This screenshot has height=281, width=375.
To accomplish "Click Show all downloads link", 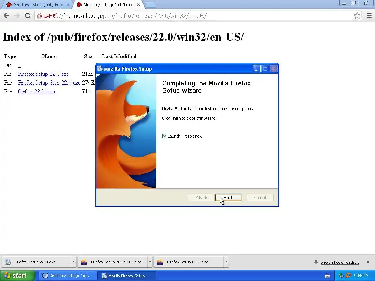I will tap(339, 262).
